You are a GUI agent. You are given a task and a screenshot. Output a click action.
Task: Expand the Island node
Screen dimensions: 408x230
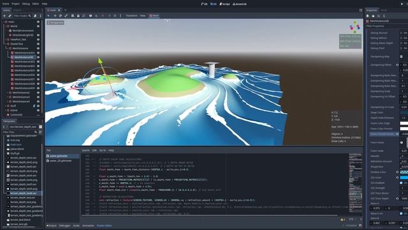[6, 111]
